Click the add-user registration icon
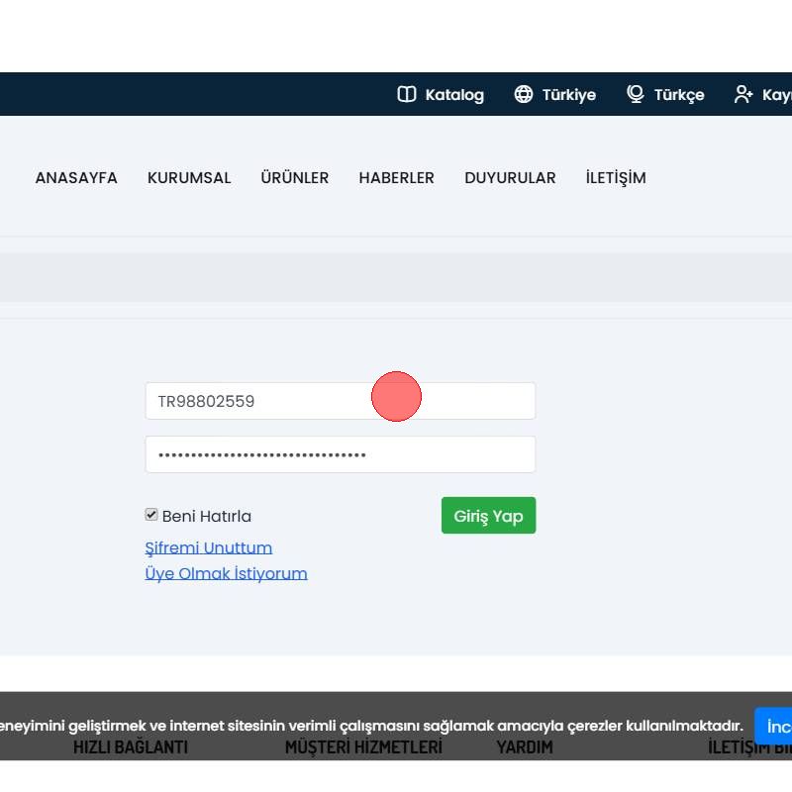This screenshot has width=792, height=792. pyautogui.click(x=742, y=94)
